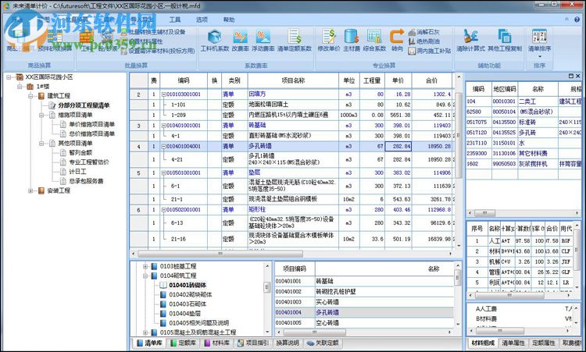Image resolution: width=586 pixels, height=352 pixels.
Task: Select 010402砌块砌体 in library tree
Action: 191,294
